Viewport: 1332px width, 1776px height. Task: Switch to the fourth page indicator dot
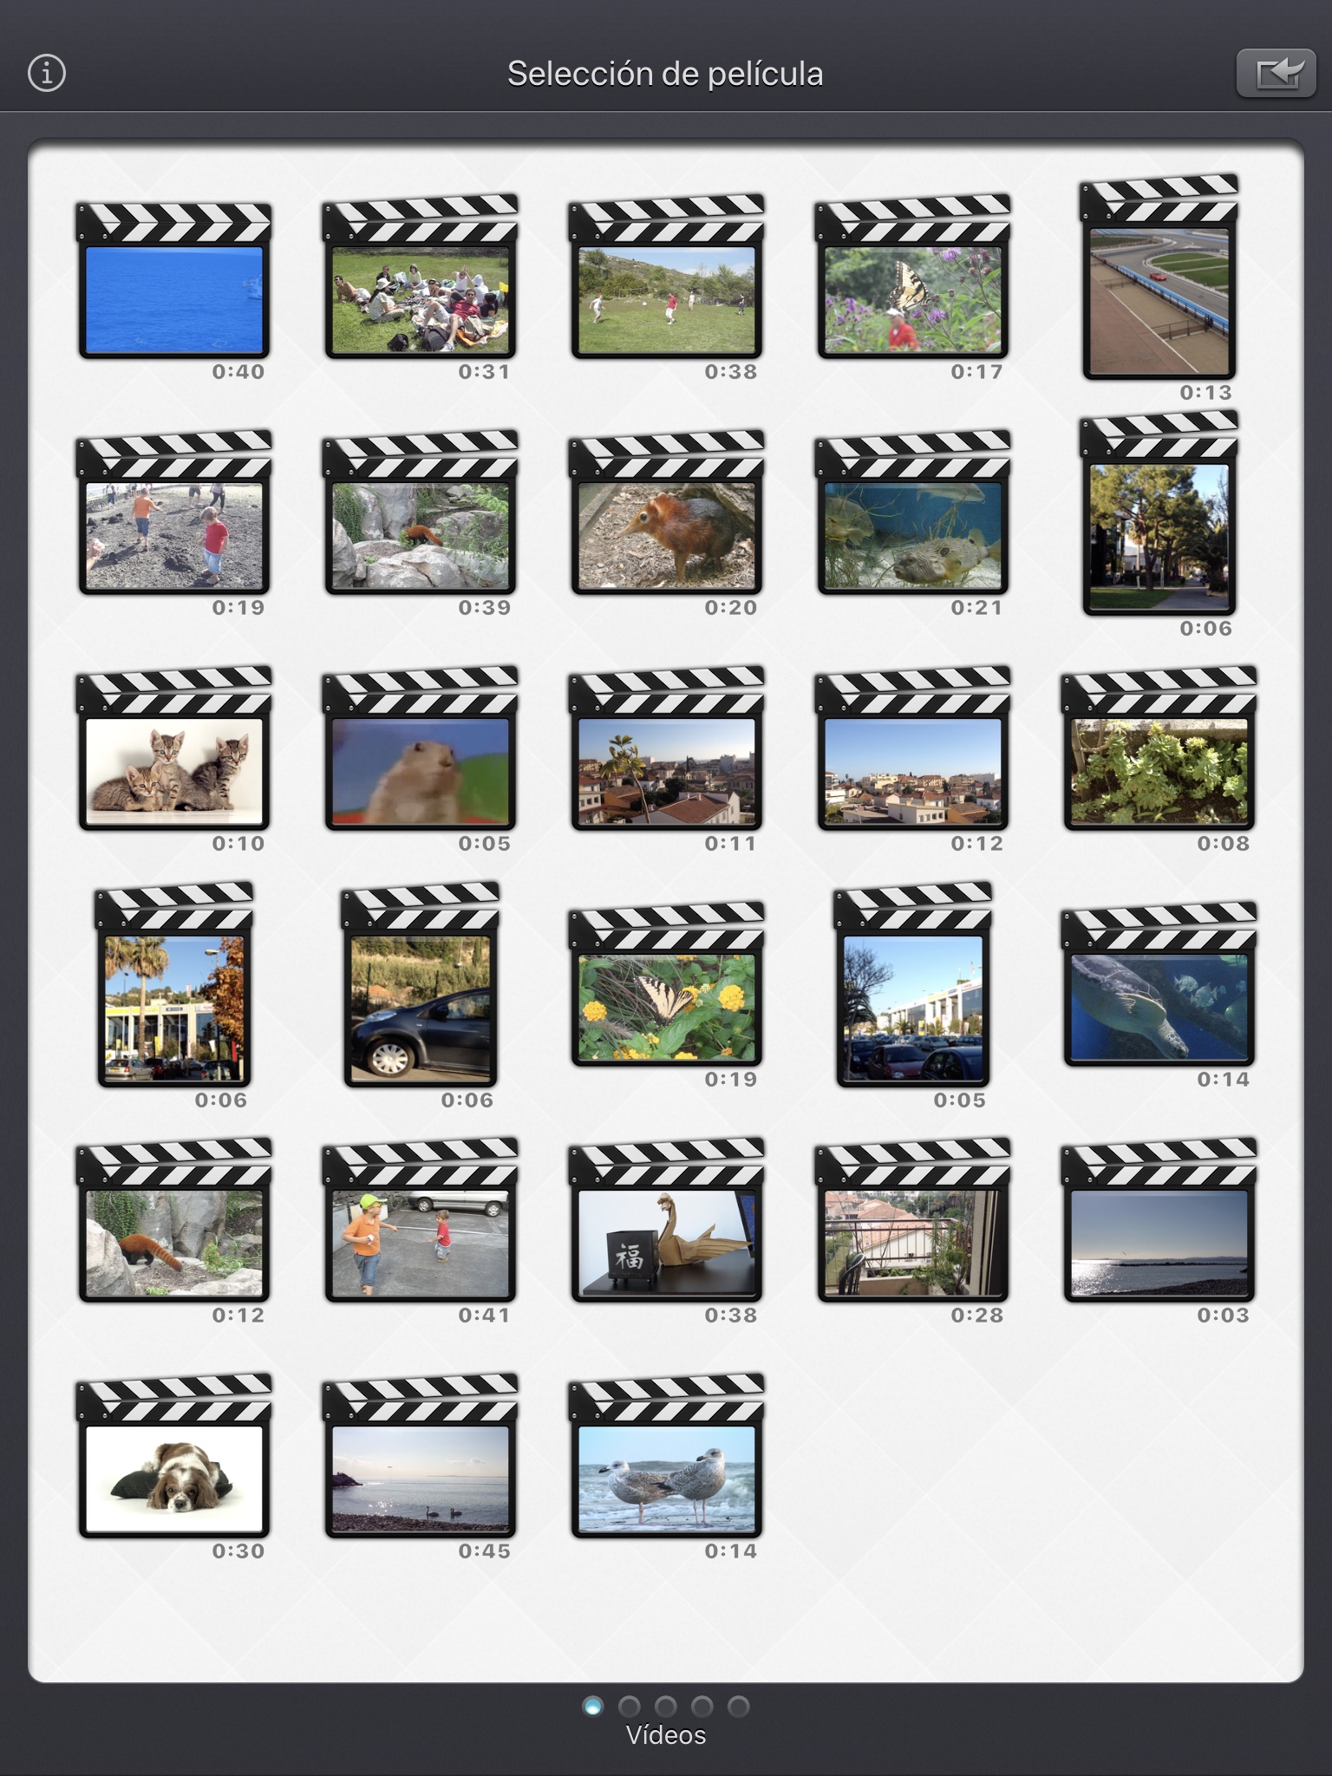point(702,1707)
